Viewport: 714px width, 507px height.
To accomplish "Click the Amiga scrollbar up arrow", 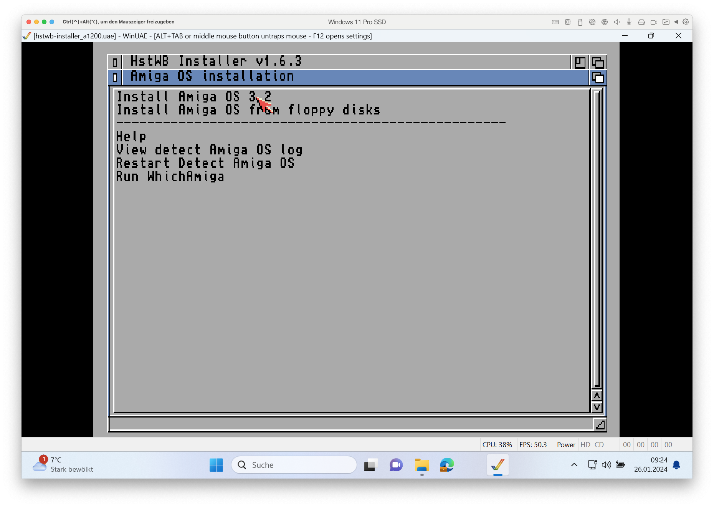I will 597,396.
